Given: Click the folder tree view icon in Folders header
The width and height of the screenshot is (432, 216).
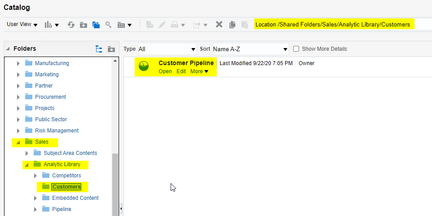Looking at the screenshot, I should (x=99, y=49).
